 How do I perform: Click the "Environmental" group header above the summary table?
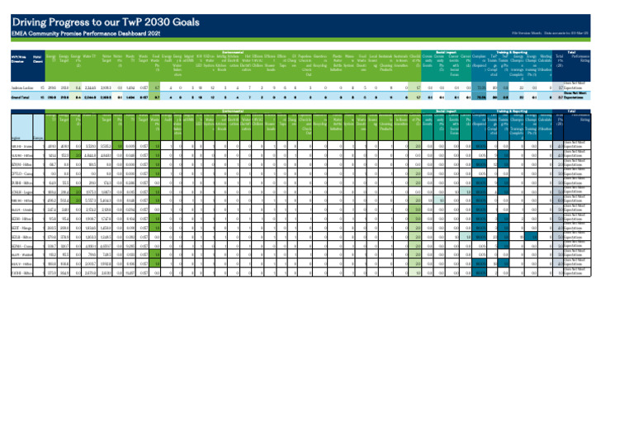click(233, 52)
